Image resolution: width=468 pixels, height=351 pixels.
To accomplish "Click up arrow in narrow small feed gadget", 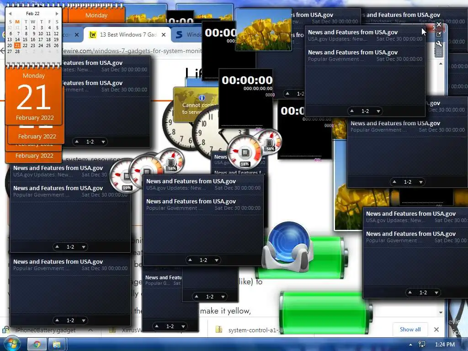I will pos(157,326).
